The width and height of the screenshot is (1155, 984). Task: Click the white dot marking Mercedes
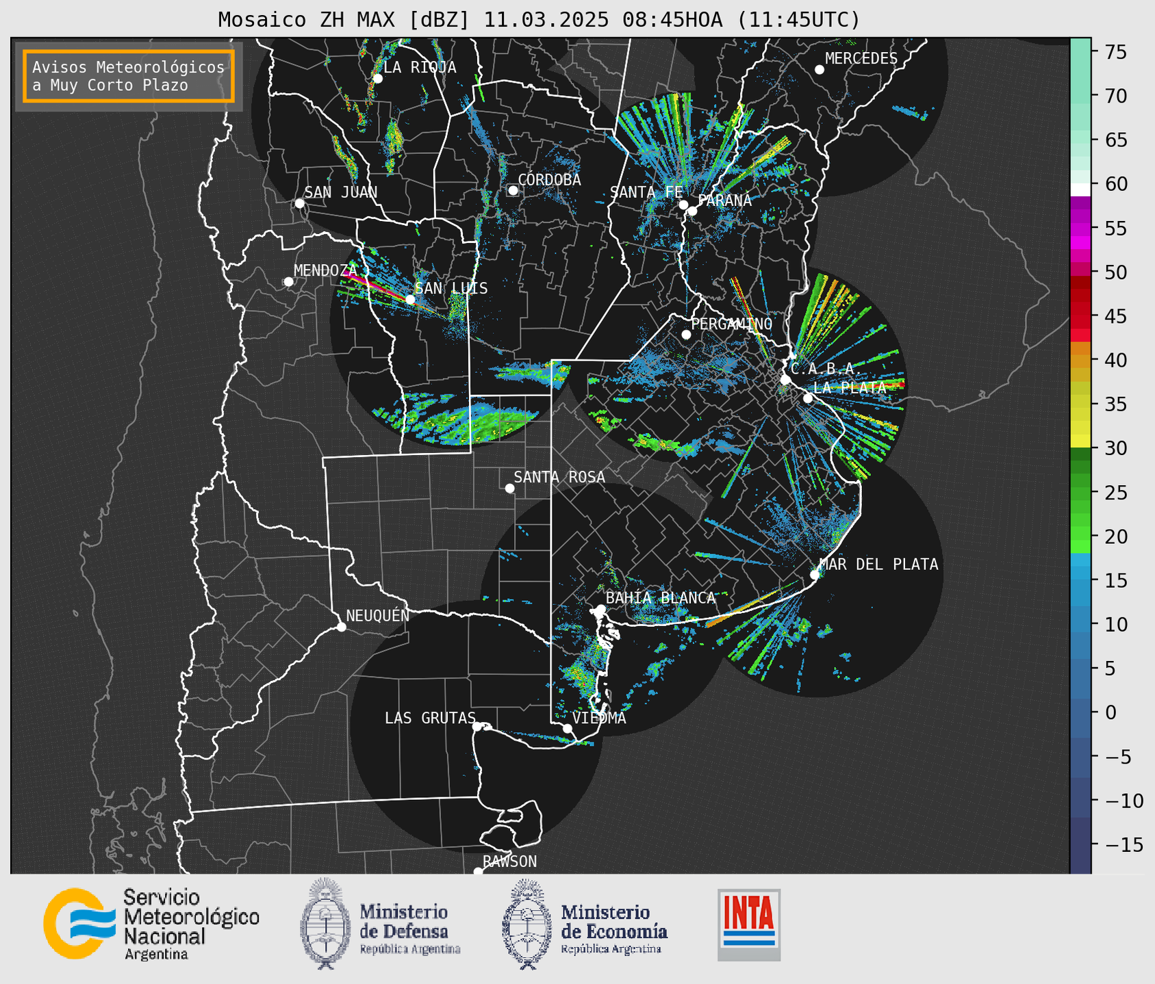click(x=820, y=70)
